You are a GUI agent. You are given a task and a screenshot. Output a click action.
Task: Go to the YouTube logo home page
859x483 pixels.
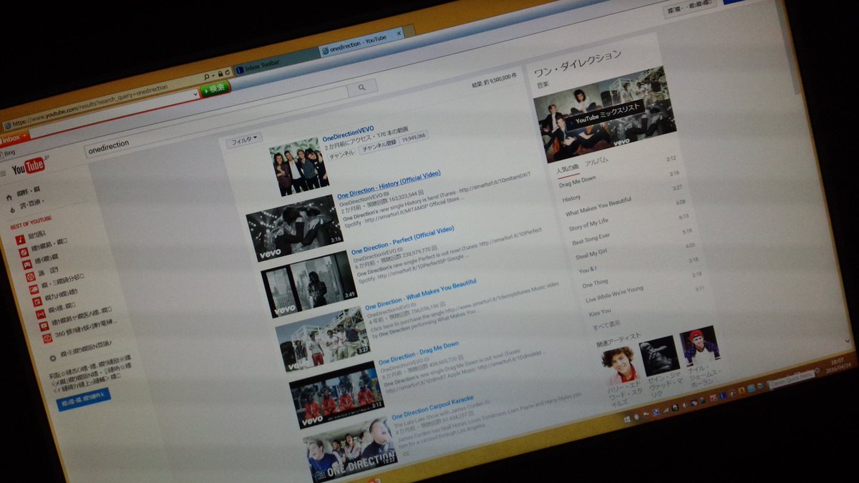pos(30,167)
